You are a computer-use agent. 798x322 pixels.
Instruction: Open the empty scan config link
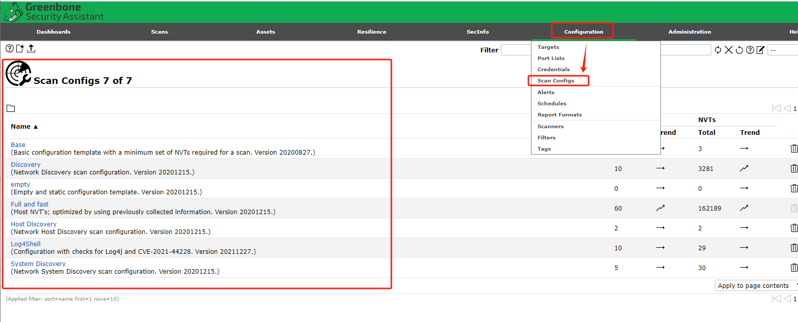(x=20, y=184)
